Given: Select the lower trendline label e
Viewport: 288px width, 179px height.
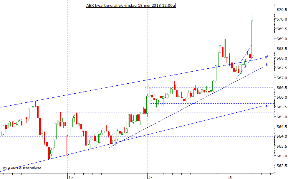Looking at the screenshot, I should tap(267, 106).
